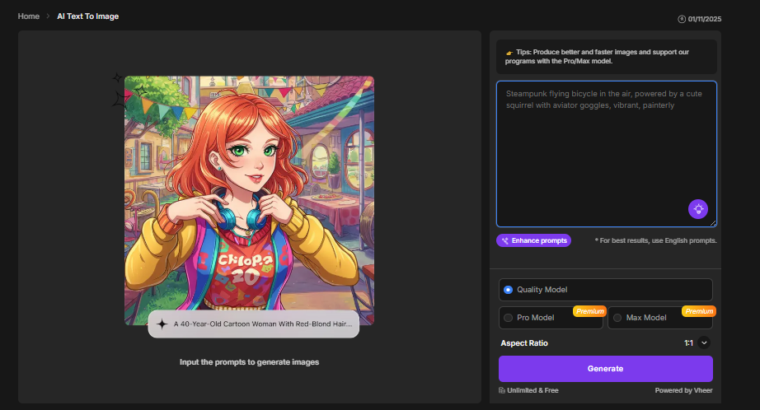Select the Max Model radio option

617,318
